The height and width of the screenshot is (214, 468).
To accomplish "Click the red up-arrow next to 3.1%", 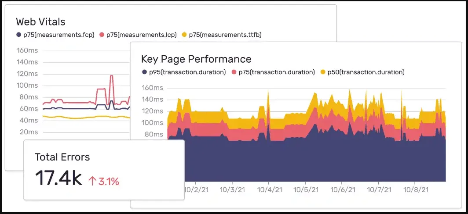I will 92,181.
